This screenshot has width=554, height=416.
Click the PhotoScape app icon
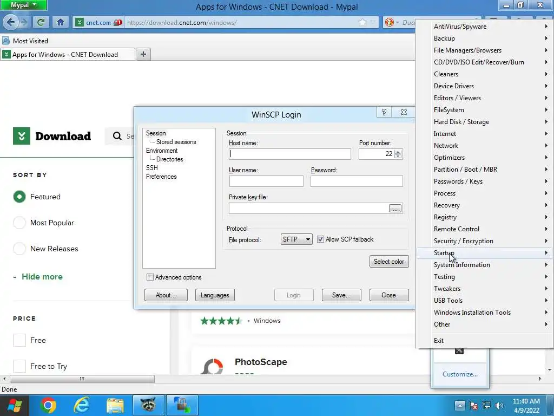click(x=212, y=367)
